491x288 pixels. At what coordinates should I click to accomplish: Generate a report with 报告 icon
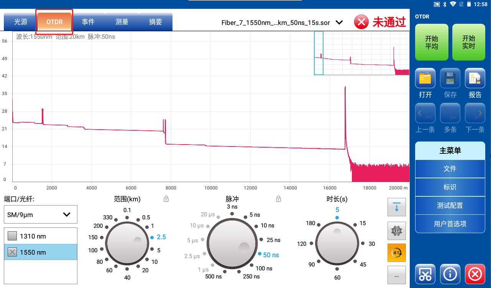coord(475,78)
